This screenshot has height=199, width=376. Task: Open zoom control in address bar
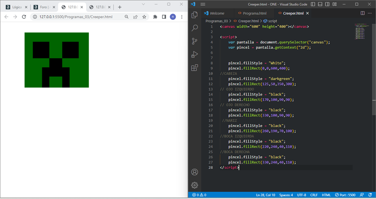[x=127, y=17]
